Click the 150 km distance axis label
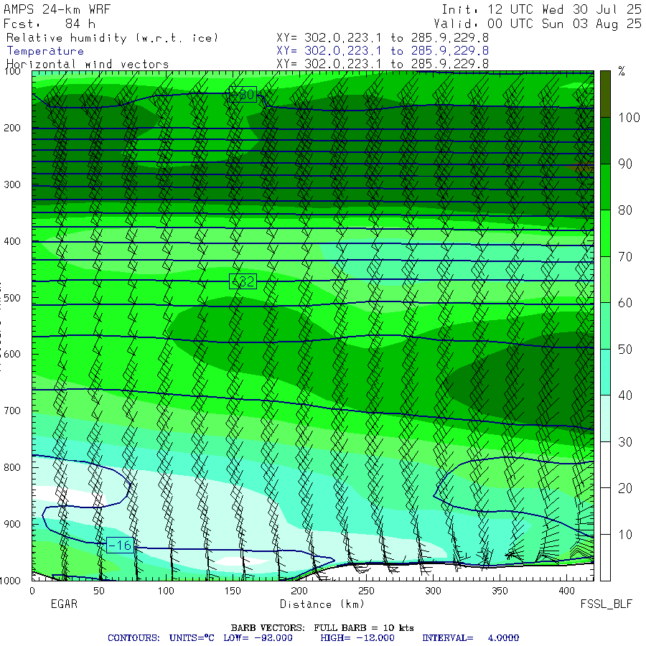This screenshot has width=646, height=646. (233, 591)
